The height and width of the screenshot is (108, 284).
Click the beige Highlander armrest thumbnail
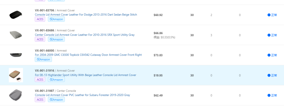(16, 75)
